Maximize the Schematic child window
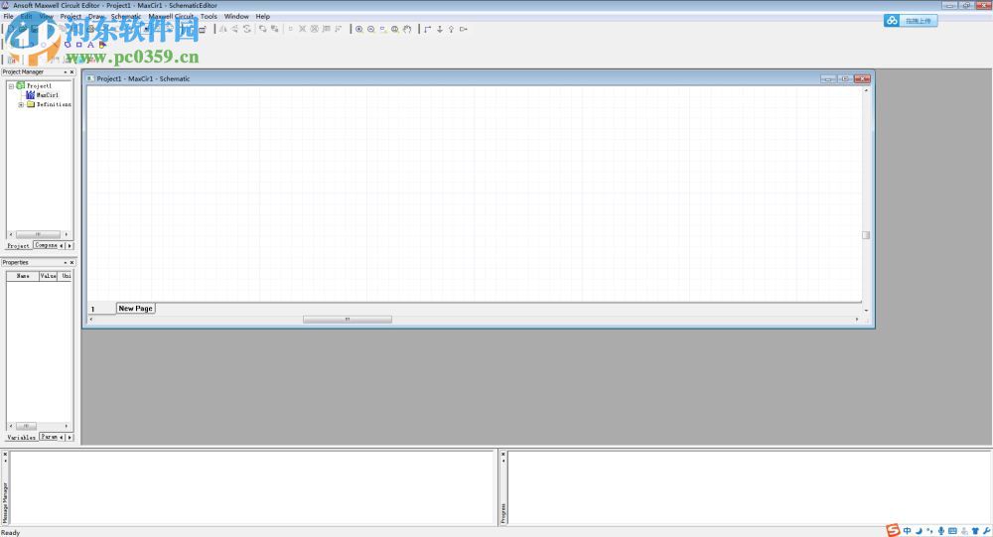Viewport: 993px width, 537px height. (x=845, y=79)
